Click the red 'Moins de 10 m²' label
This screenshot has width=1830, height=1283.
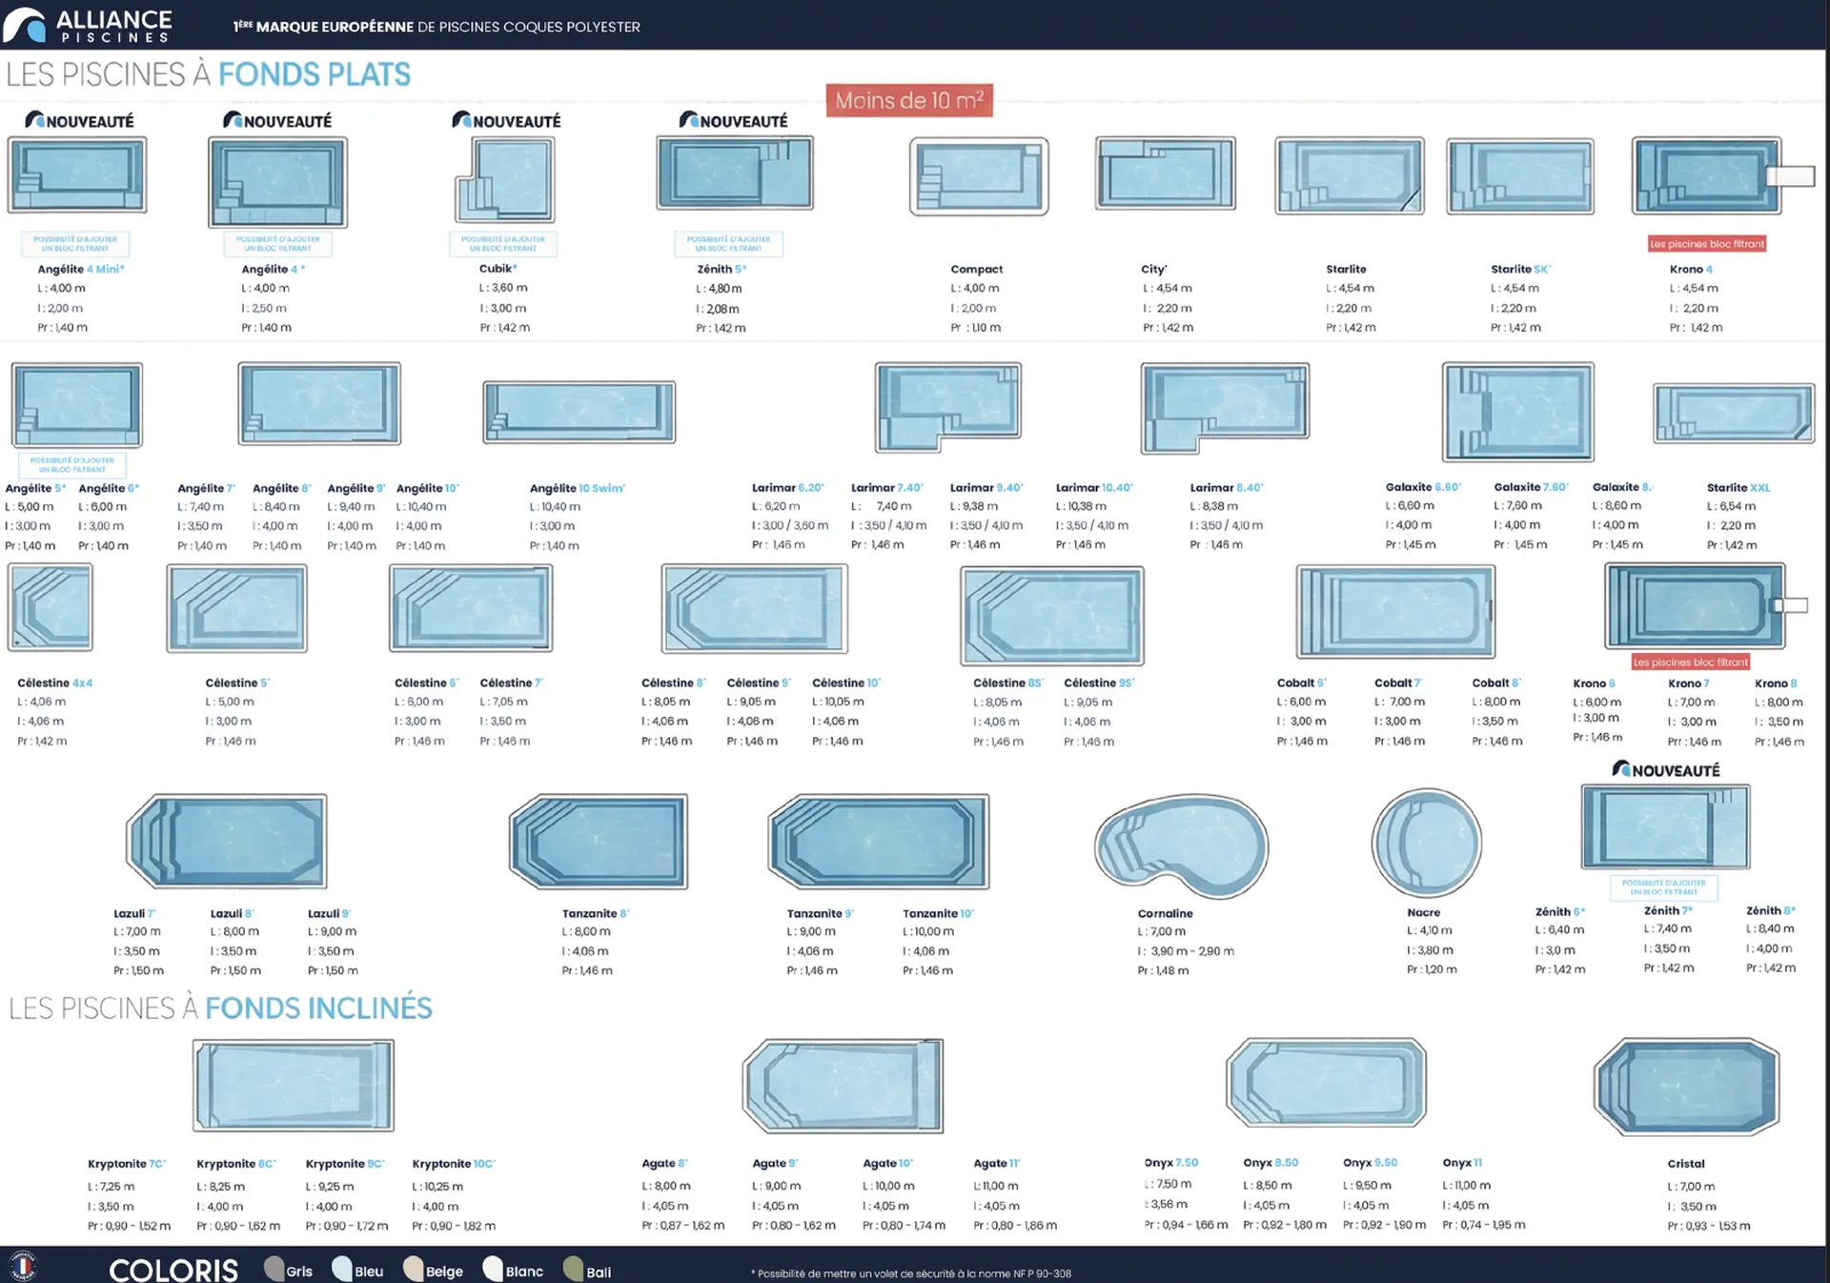coord(908,100)
